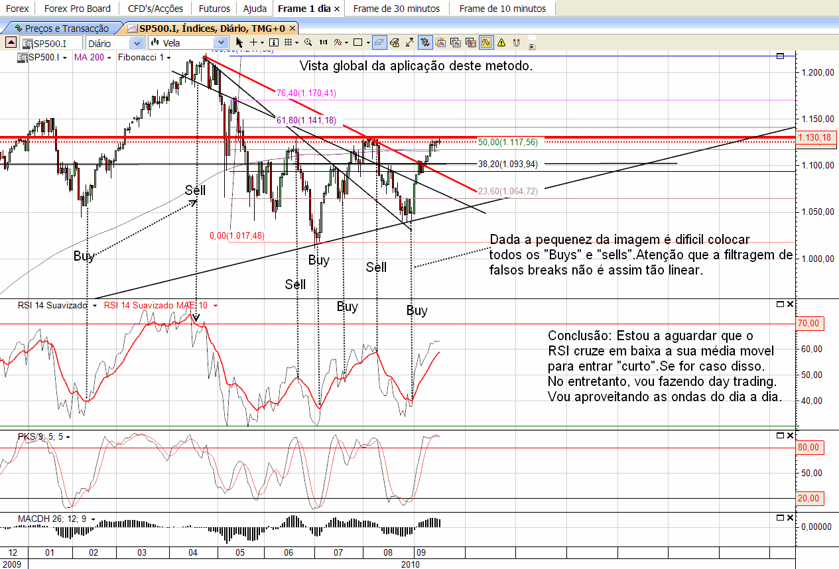Click the eraser with warning icon
The height and width of the screenshot is (569, 839).
pyautogui.click(x=395, y=42)
